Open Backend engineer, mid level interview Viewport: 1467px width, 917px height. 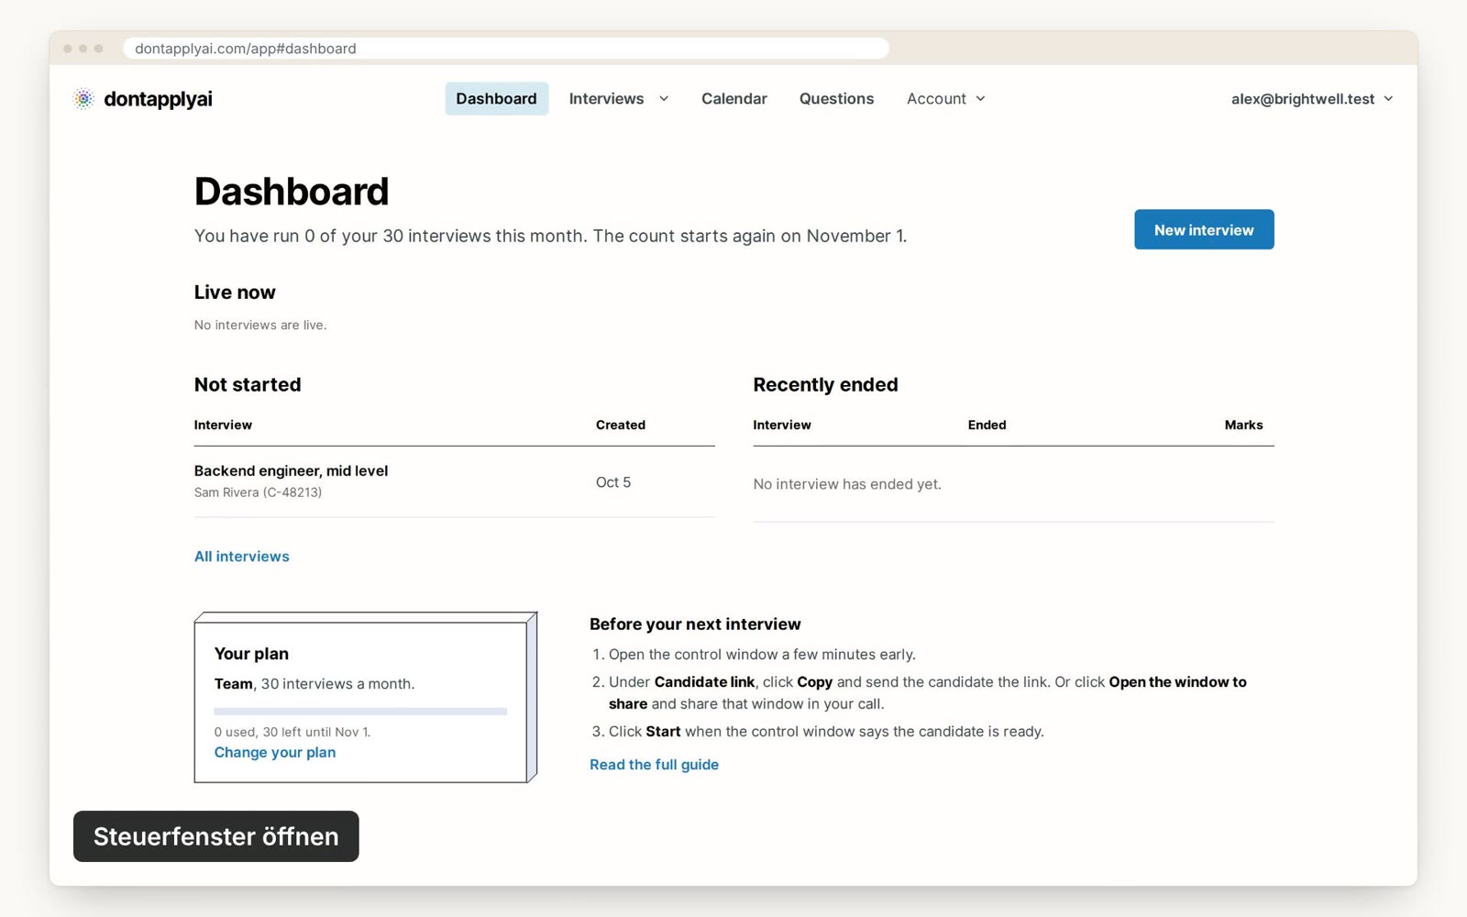pos(291,471)
